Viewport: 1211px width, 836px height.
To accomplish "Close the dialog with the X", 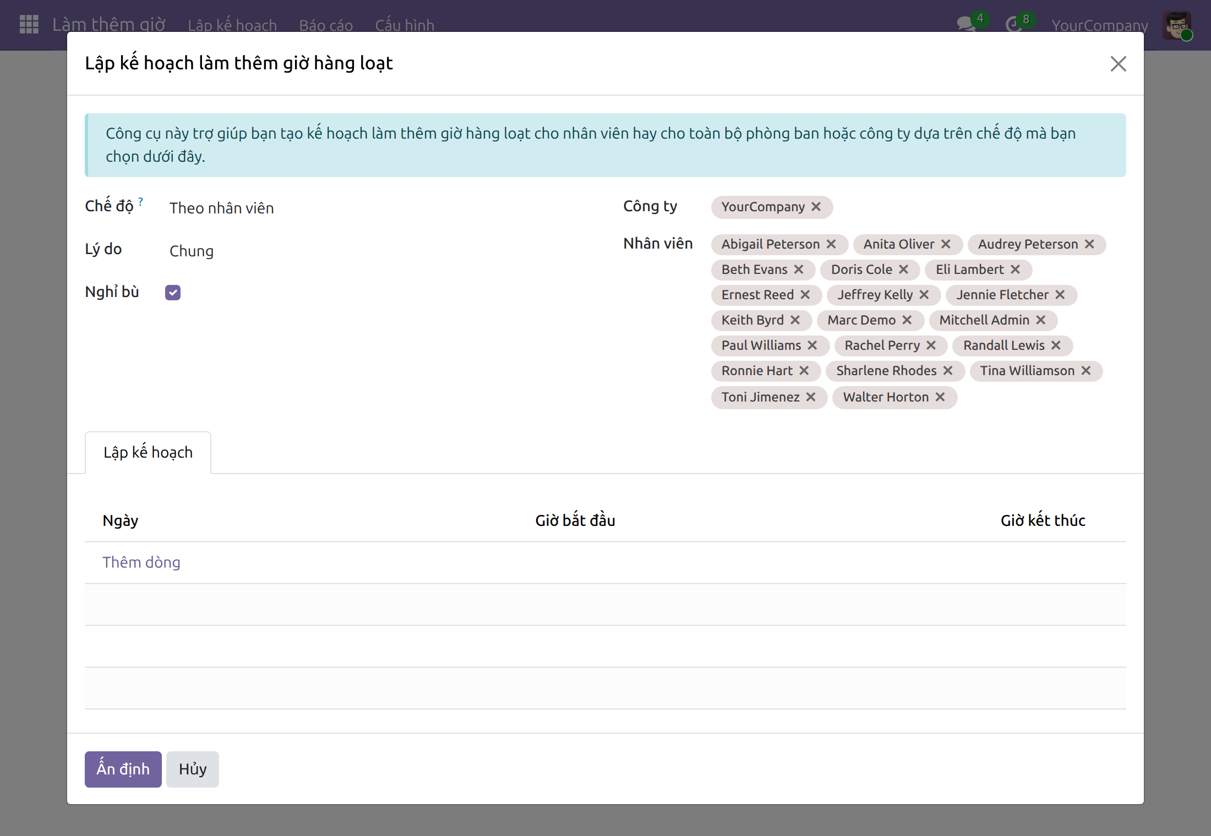I will [x=1118, y=64].
